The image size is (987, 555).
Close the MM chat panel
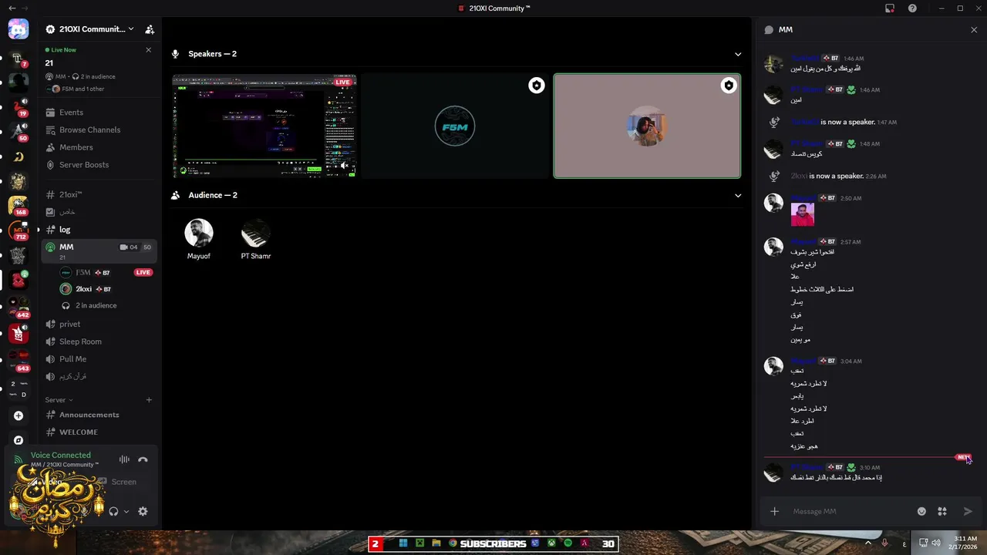tap(974, 29)
